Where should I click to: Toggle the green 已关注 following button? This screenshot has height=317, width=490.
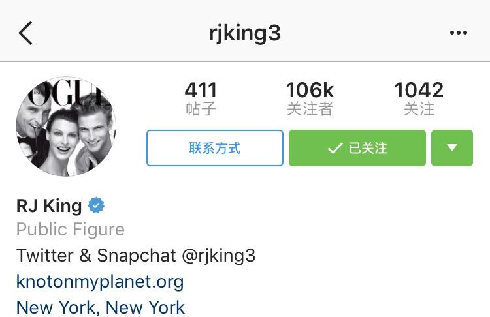click(357, 148)
